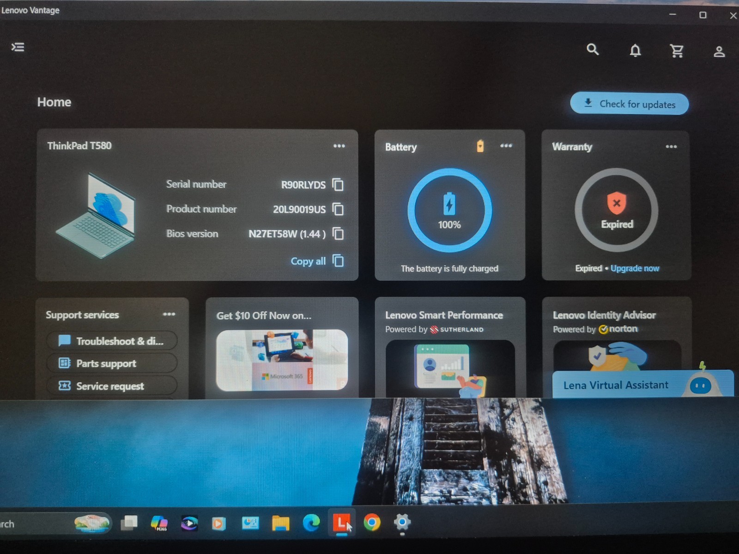Click the taskbar search box
Screen dimensions: 739x554
point(55,524)
